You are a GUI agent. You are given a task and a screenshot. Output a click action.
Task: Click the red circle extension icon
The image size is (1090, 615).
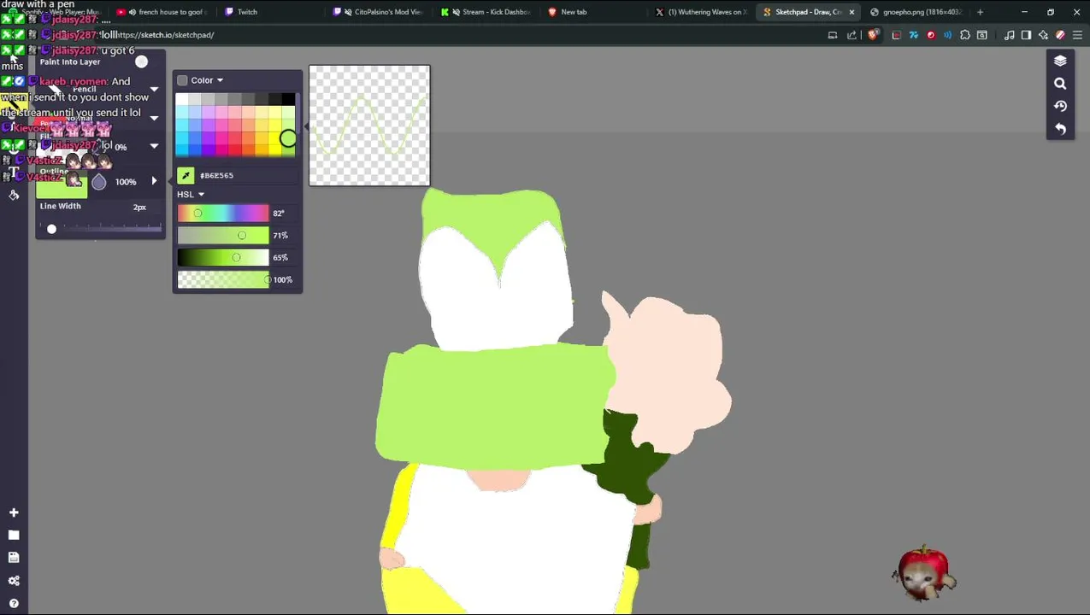coord(931,35)
